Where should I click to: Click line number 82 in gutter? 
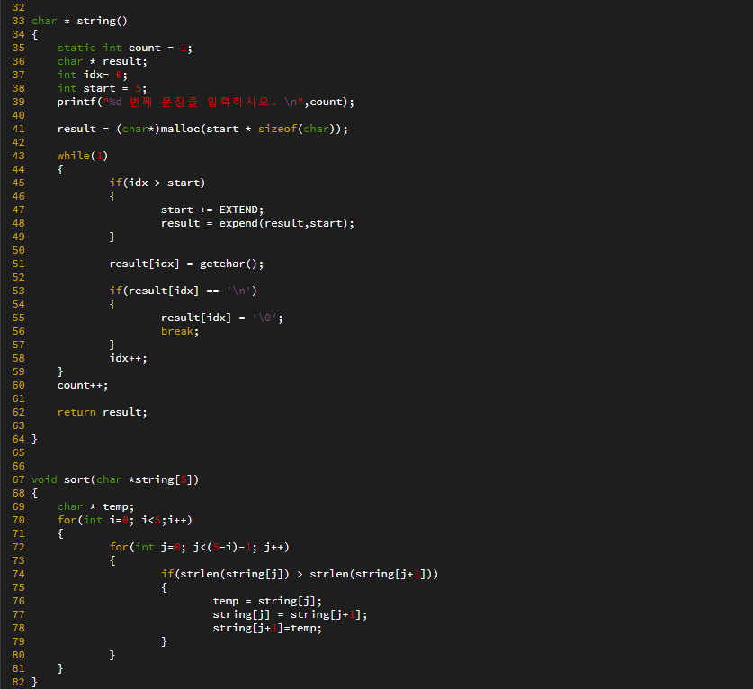coord(18,682)
